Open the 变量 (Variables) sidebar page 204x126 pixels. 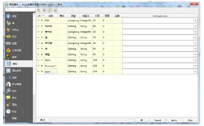coord(19,118)
